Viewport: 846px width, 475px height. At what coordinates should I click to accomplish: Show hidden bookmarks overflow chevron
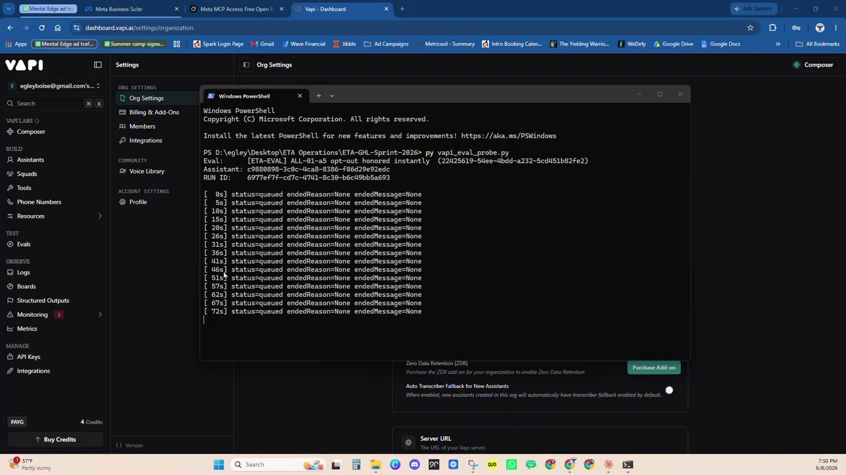[778, 44]
